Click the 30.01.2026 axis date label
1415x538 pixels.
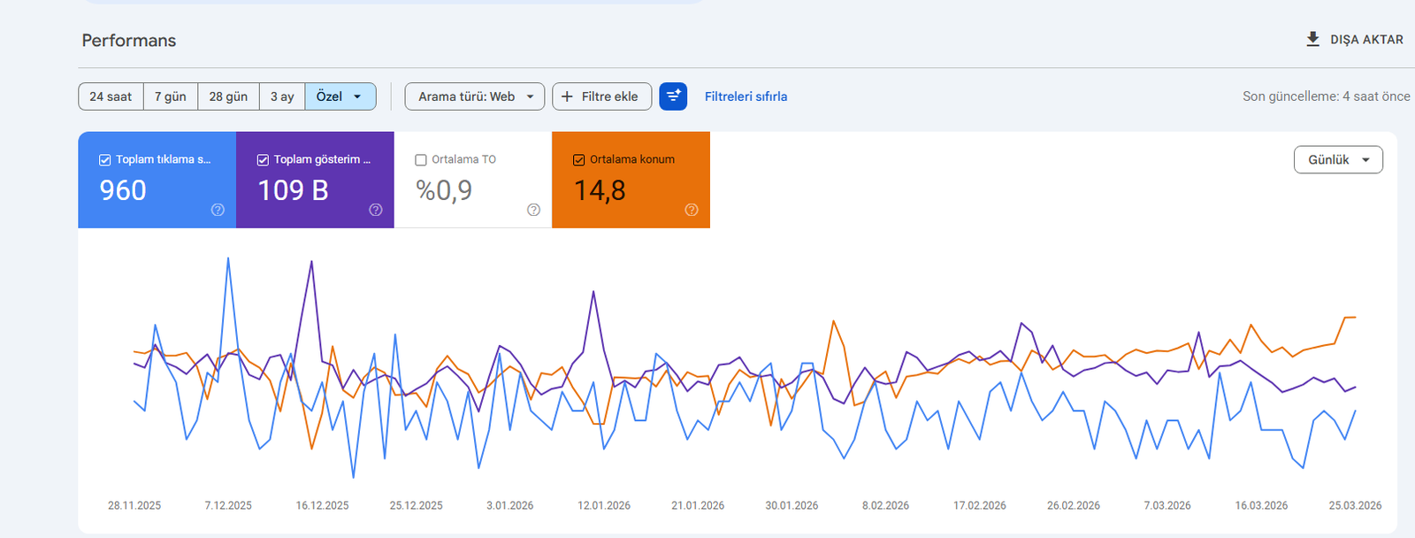(x=792, y=505)
